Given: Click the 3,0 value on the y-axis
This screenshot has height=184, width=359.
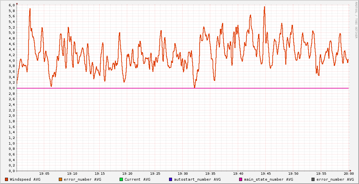Looking at the screenshot, I should coord(11,88).
